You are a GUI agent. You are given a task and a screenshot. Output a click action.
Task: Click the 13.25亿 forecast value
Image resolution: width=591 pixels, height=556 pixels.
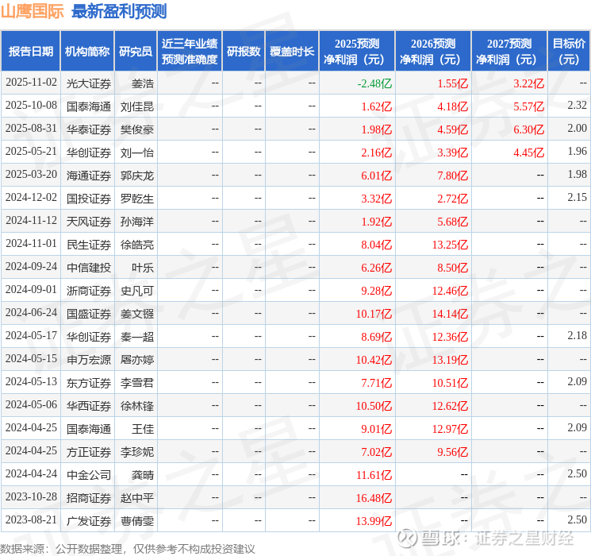click(450, 244)
